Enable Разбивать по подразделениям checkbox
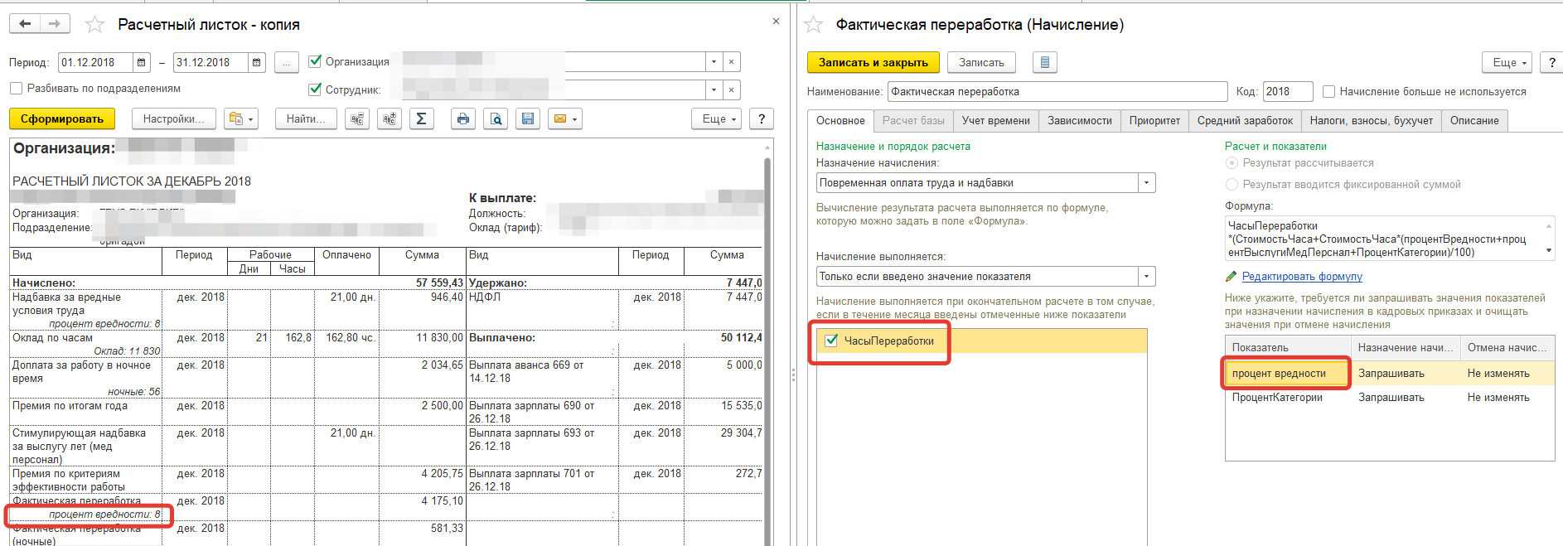The height and width of the screenshot is (546, 1563). [x=16, y=88]
